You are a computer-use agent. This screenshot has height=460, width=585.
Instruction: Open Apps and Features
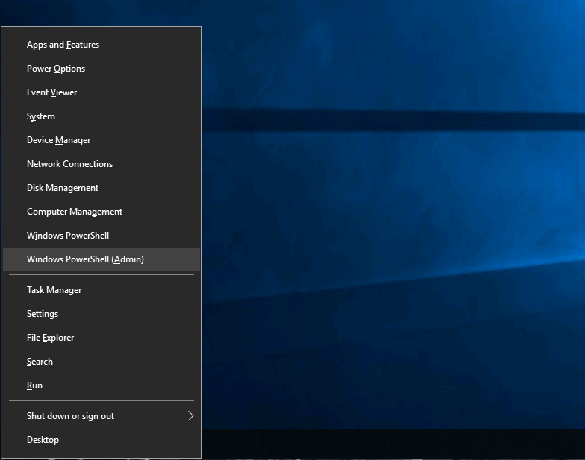101,45
